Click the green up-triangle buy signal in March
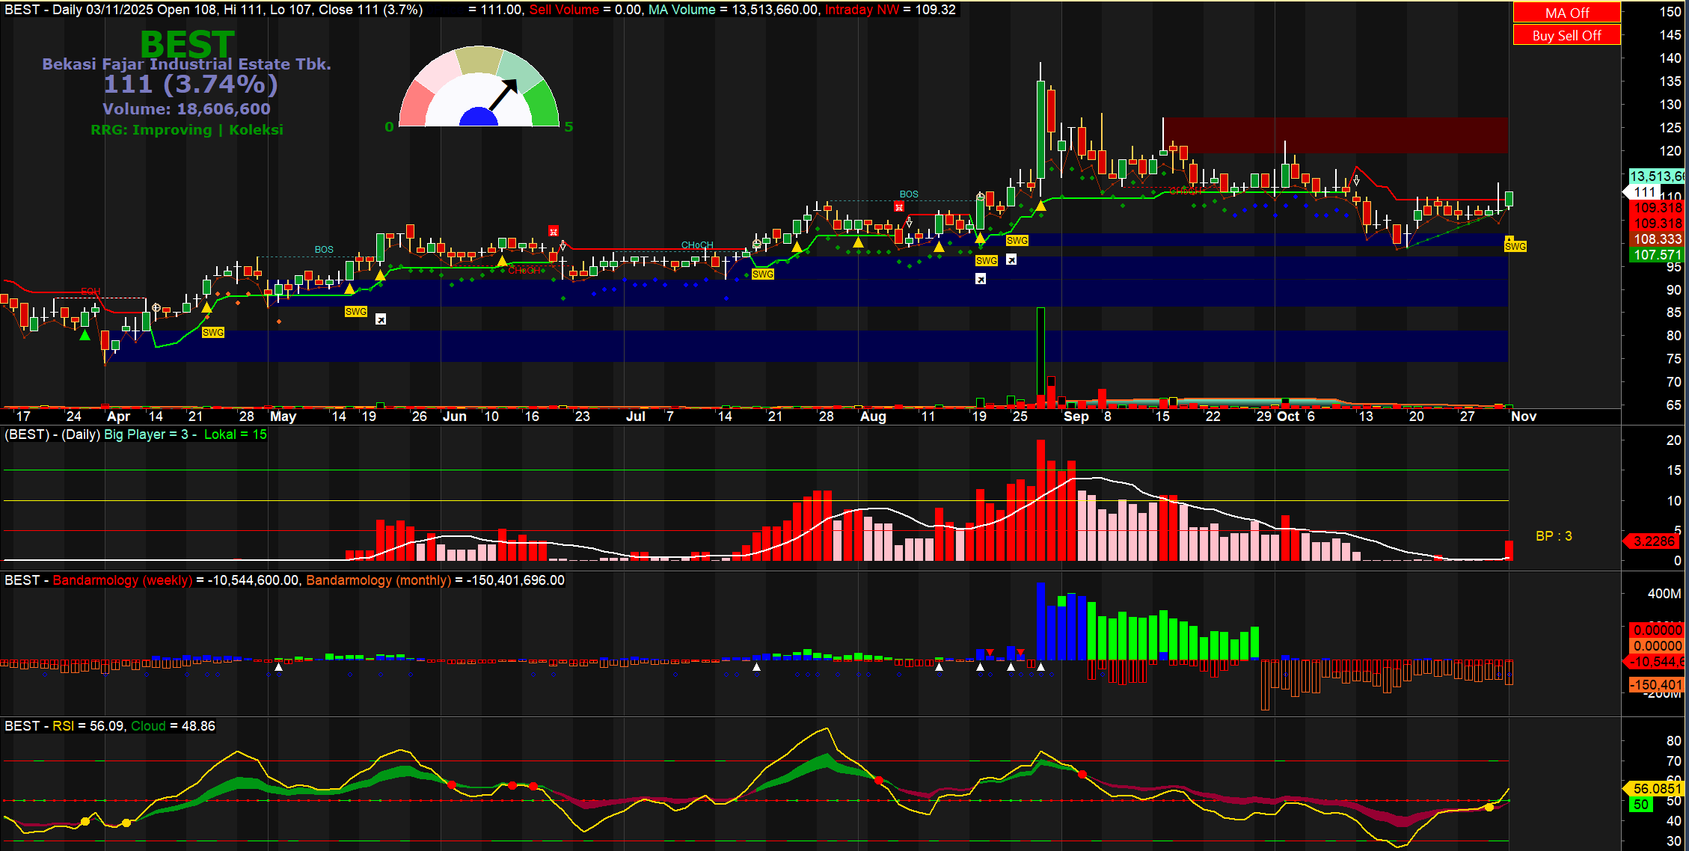Image resolution: width=1689 pixels, height=851 pixels. click(85, 336)
